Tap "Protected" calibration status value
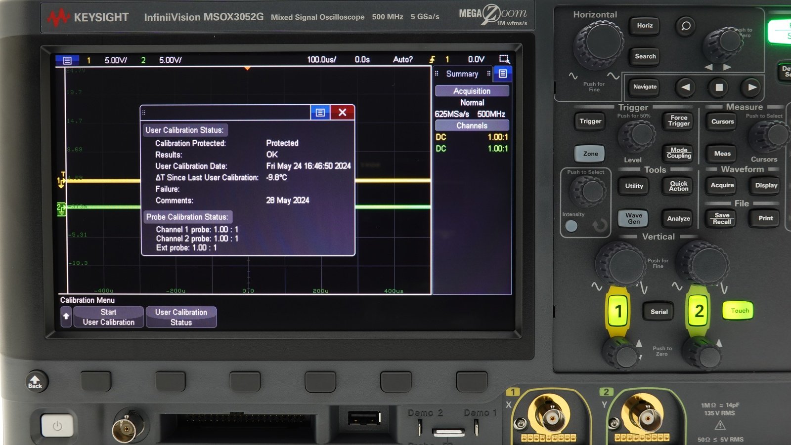The height and width of the screenshot is (445, 791). coord(282,143)
